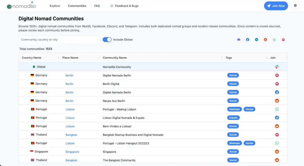The image size is (304, 166).
Task: Open Bangkok link in The Bangkok Community row
Action: coord(71,160)
